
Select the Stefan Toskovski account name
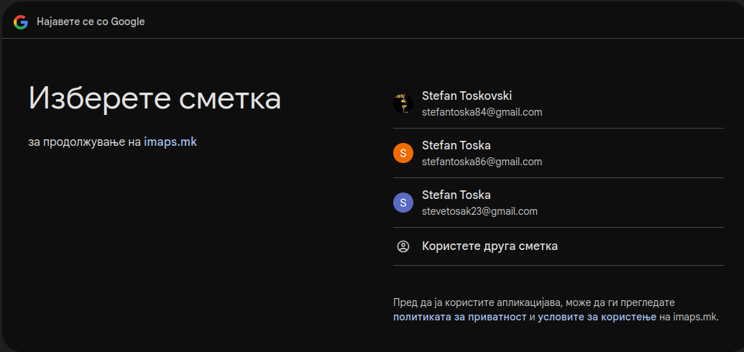pyautogui.click(x=467, y=96)
